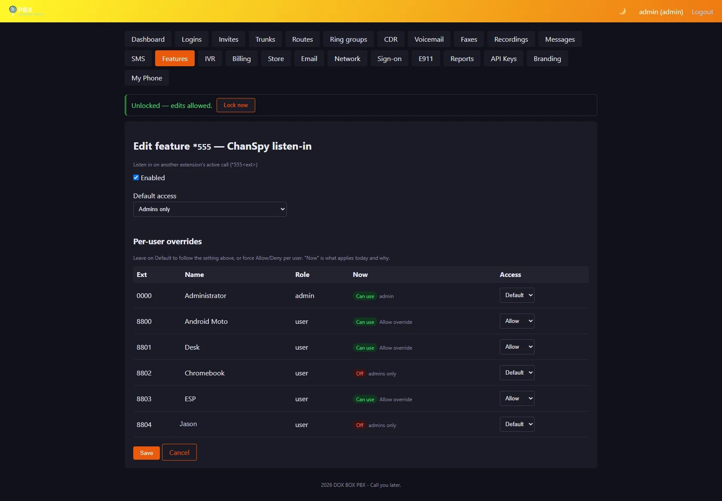The image size is (722, 501).
Task: Open the E911 tab
Action: [426, 58]
